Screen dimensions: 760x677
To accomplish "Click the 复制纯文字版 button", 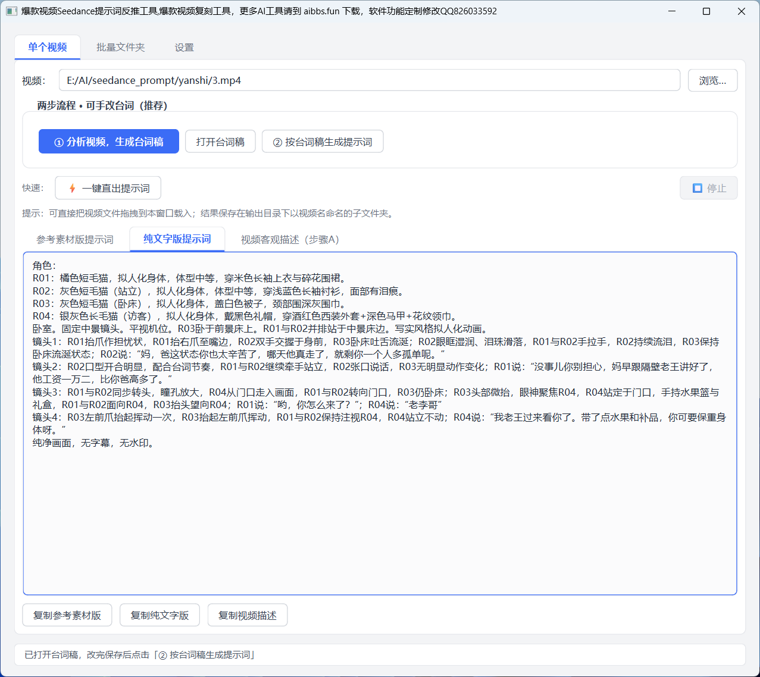I will (160, 615).
